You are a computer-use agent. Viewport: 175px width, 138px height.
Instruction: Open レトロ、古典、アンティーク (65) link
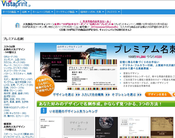click(x=19, y=85)
